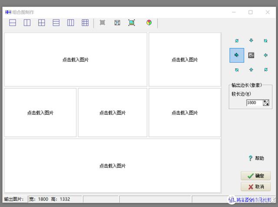Click the bottom-right diagonal arrow

[x=266, y=70]
